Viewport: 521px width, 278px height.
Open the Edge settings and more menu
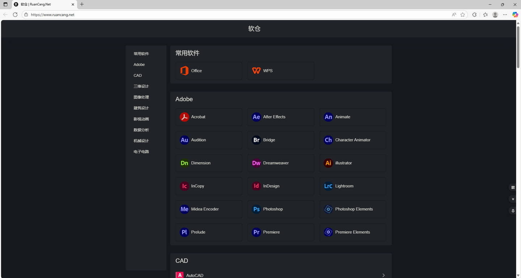(x=505, y=15)
